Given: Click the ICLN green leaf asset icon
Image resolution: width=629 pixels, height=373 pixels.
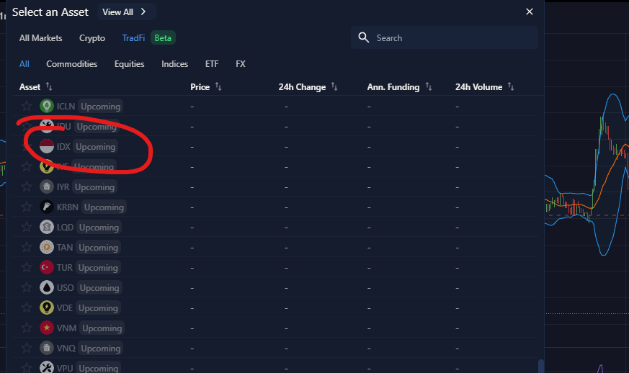Looking at the screenshot, I should click(x=47, y=106).
